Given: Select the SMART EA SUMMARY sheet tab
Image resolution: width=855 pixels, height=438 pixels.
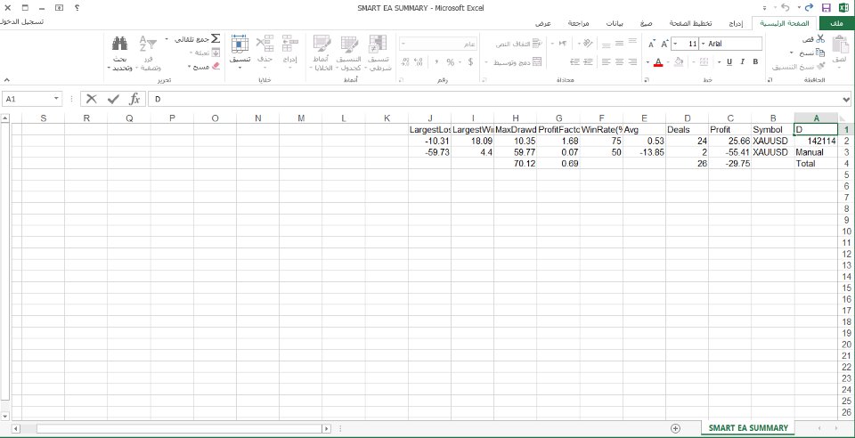Looking at the screenshot, I should tap(748, 428).
